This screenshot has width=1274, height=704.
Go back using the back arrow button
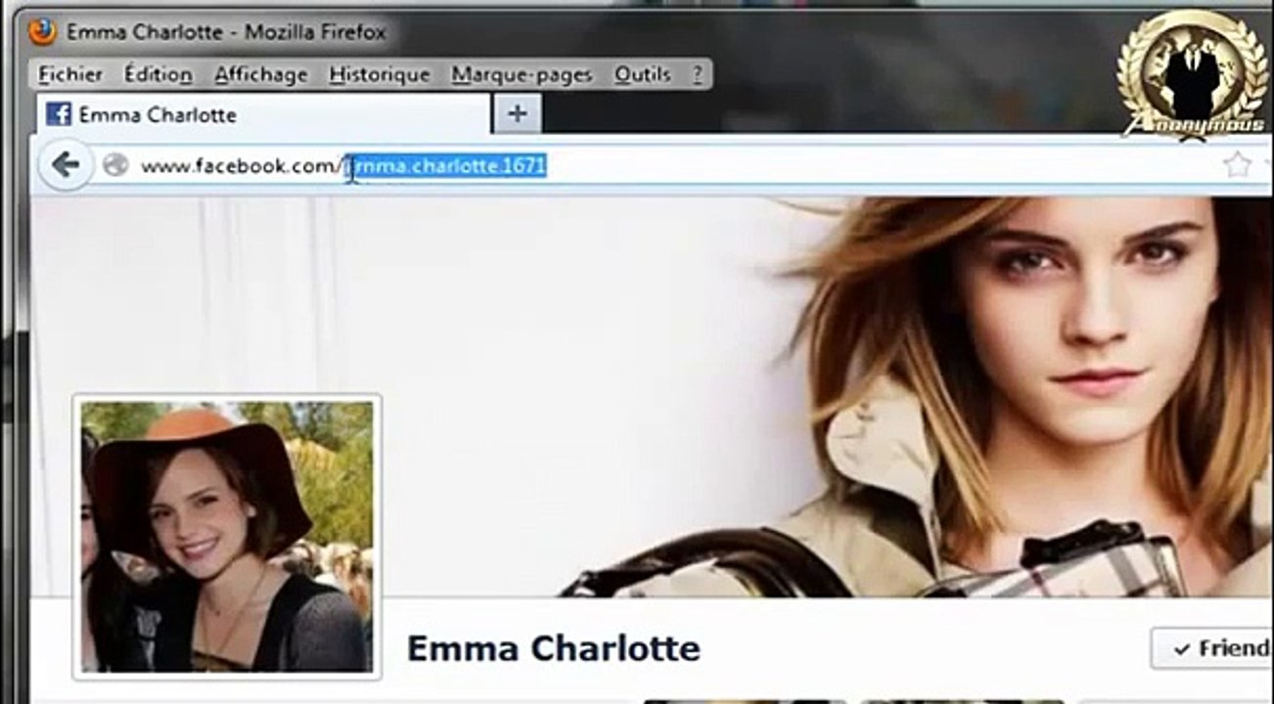click(x=66, y=164)
